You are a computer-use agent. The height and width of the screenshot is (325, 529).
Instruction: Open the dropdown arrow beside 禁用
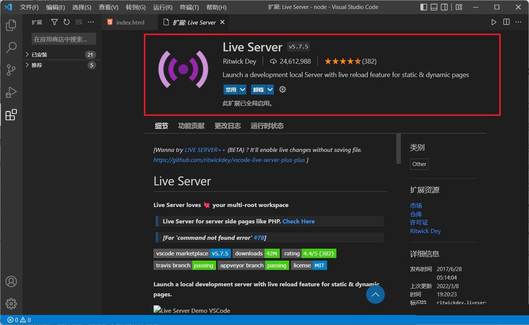242,90
